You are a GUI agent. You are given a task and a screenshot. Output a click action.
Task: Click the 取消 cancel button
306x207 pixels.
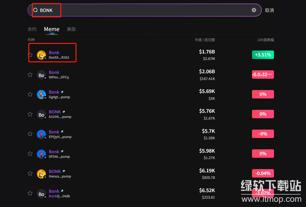tap(269, 10)
